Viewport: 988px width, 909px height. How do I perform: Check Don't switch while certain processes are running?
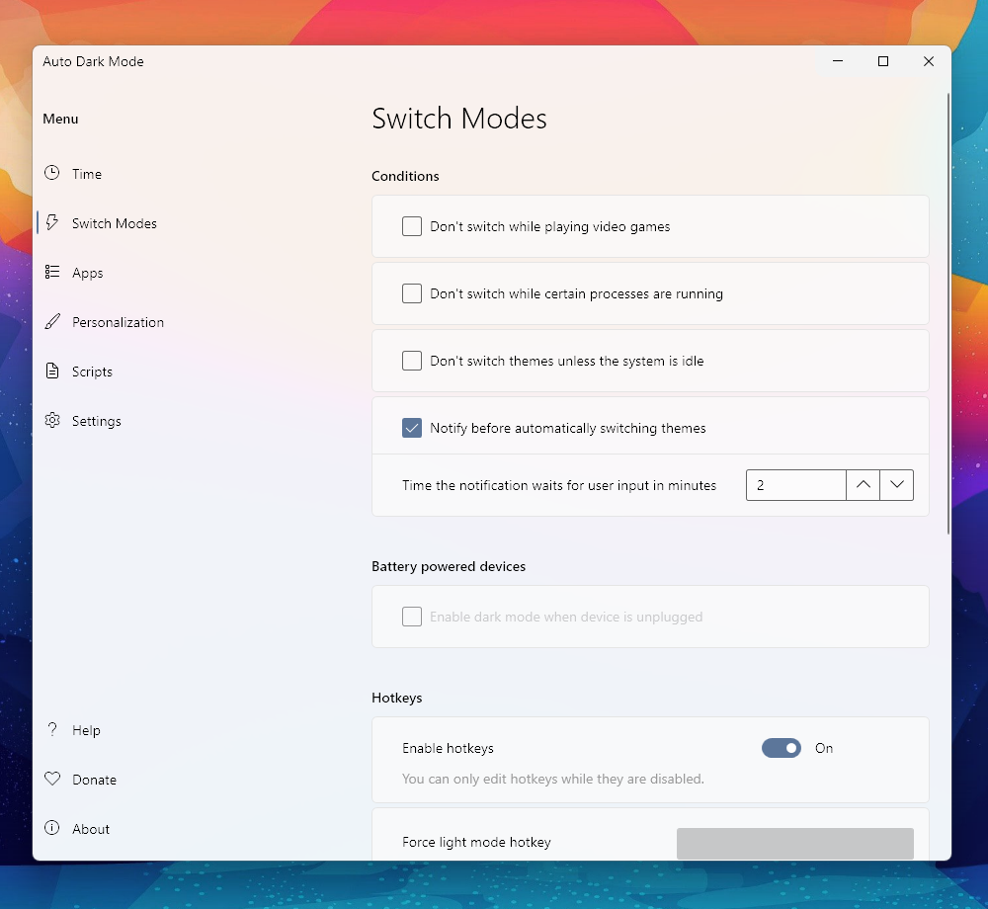pyautogui.click(x=412, y=293)
